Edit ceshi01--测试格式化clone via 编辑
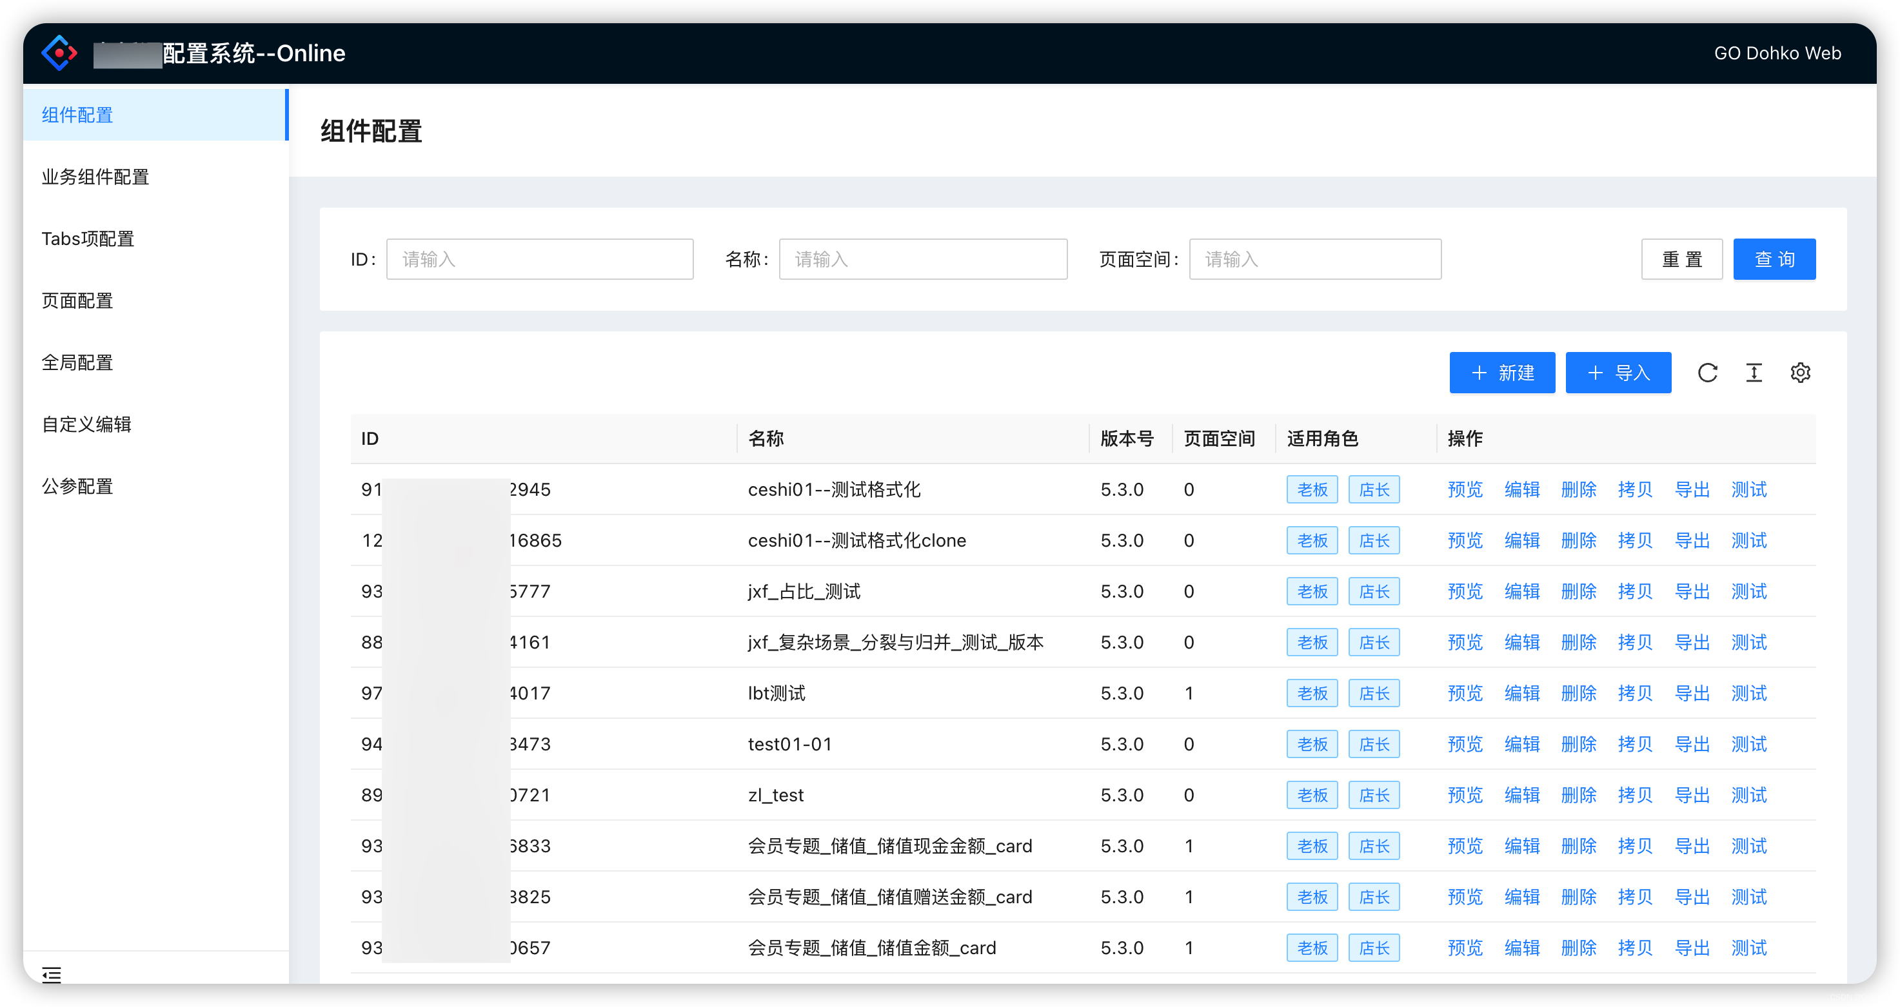This screenshot has width=1900, height=1007. tap(1521, 540)
